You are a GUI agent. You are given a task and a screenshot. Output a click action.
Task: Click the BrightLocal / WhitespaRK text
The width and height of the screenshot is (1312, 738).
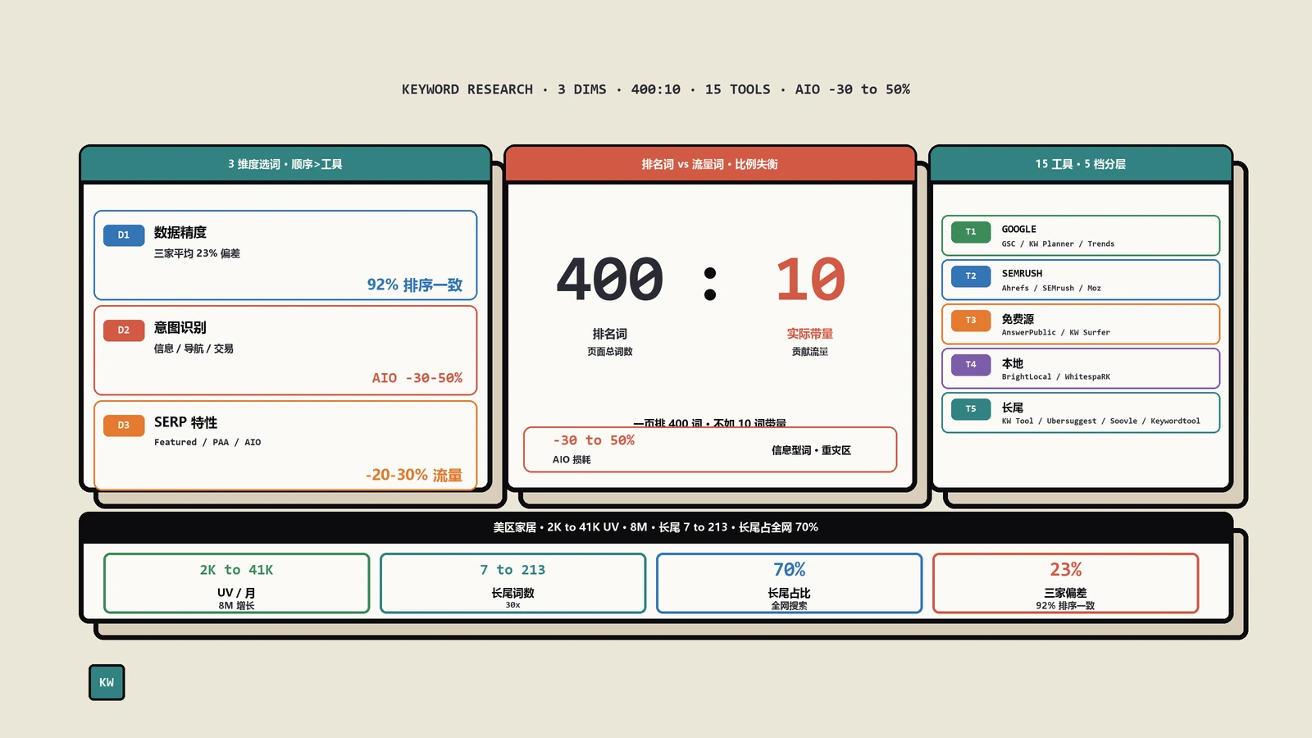tap(1055, 377)
